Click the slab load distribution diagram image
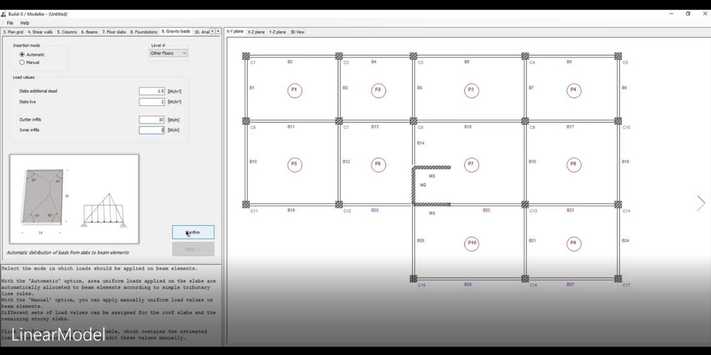Image resolution: width=711 pixels, height=355 pixels. click(74, 199)
